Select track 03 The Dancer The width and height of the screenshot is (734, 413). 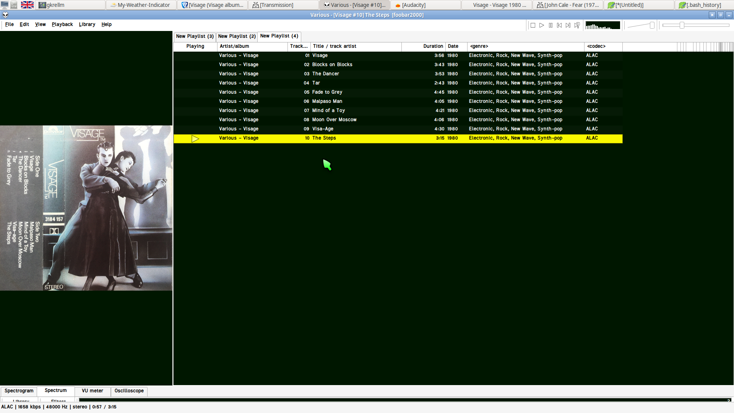coord(398,74)
